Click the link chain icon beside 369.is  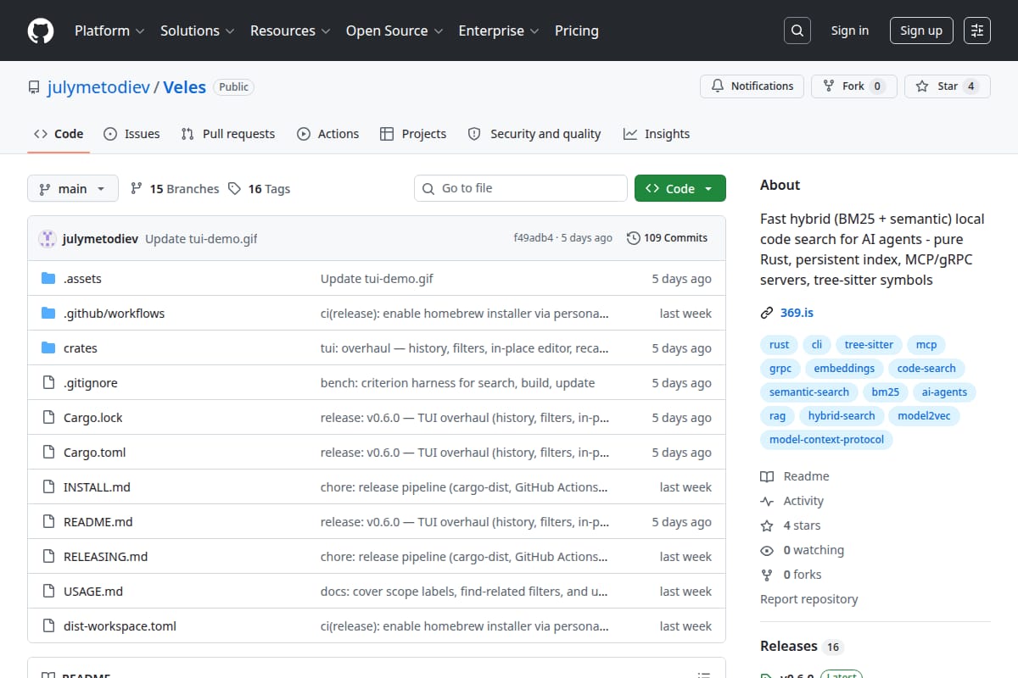point(767,313)
